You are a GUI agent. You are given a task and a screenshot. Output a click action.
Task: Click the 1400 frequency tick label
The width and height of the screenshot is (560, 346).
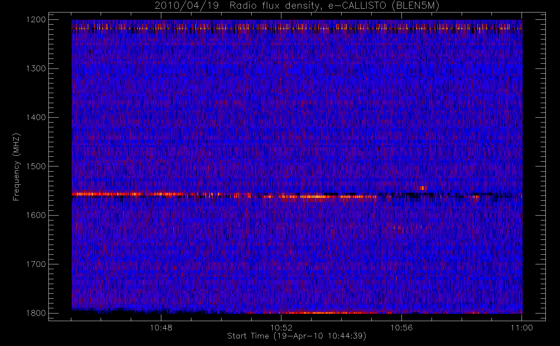(x=36, y=117)
